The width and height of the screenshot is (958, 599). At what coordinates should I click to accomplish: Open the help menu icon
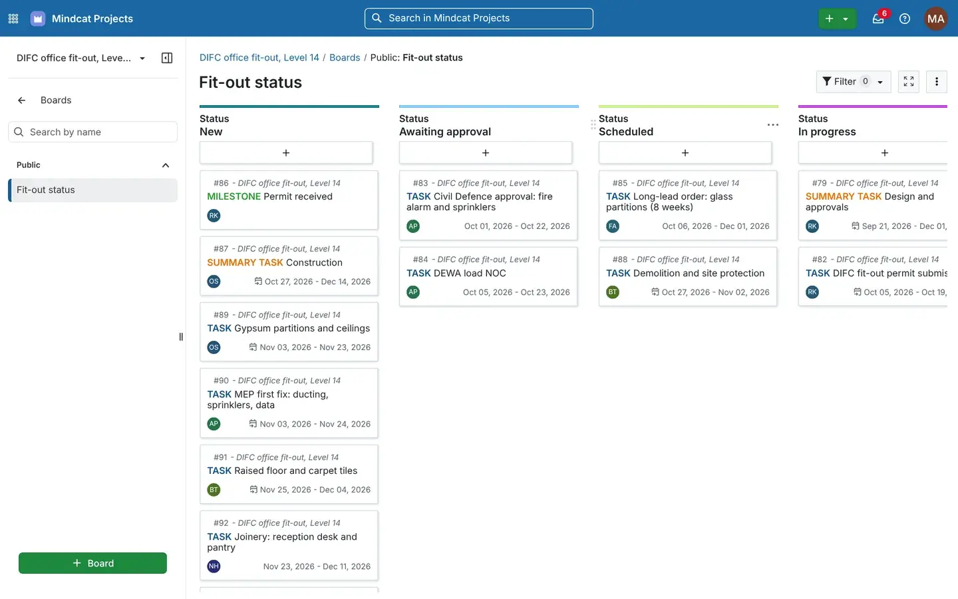tap(905, 19)
